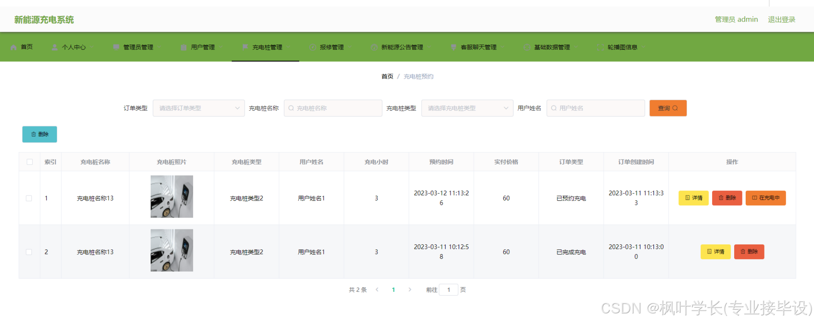Viewport: 814px width, 322px height.
Task: Click the orange 查询 search button
Action: pos(668,108)
